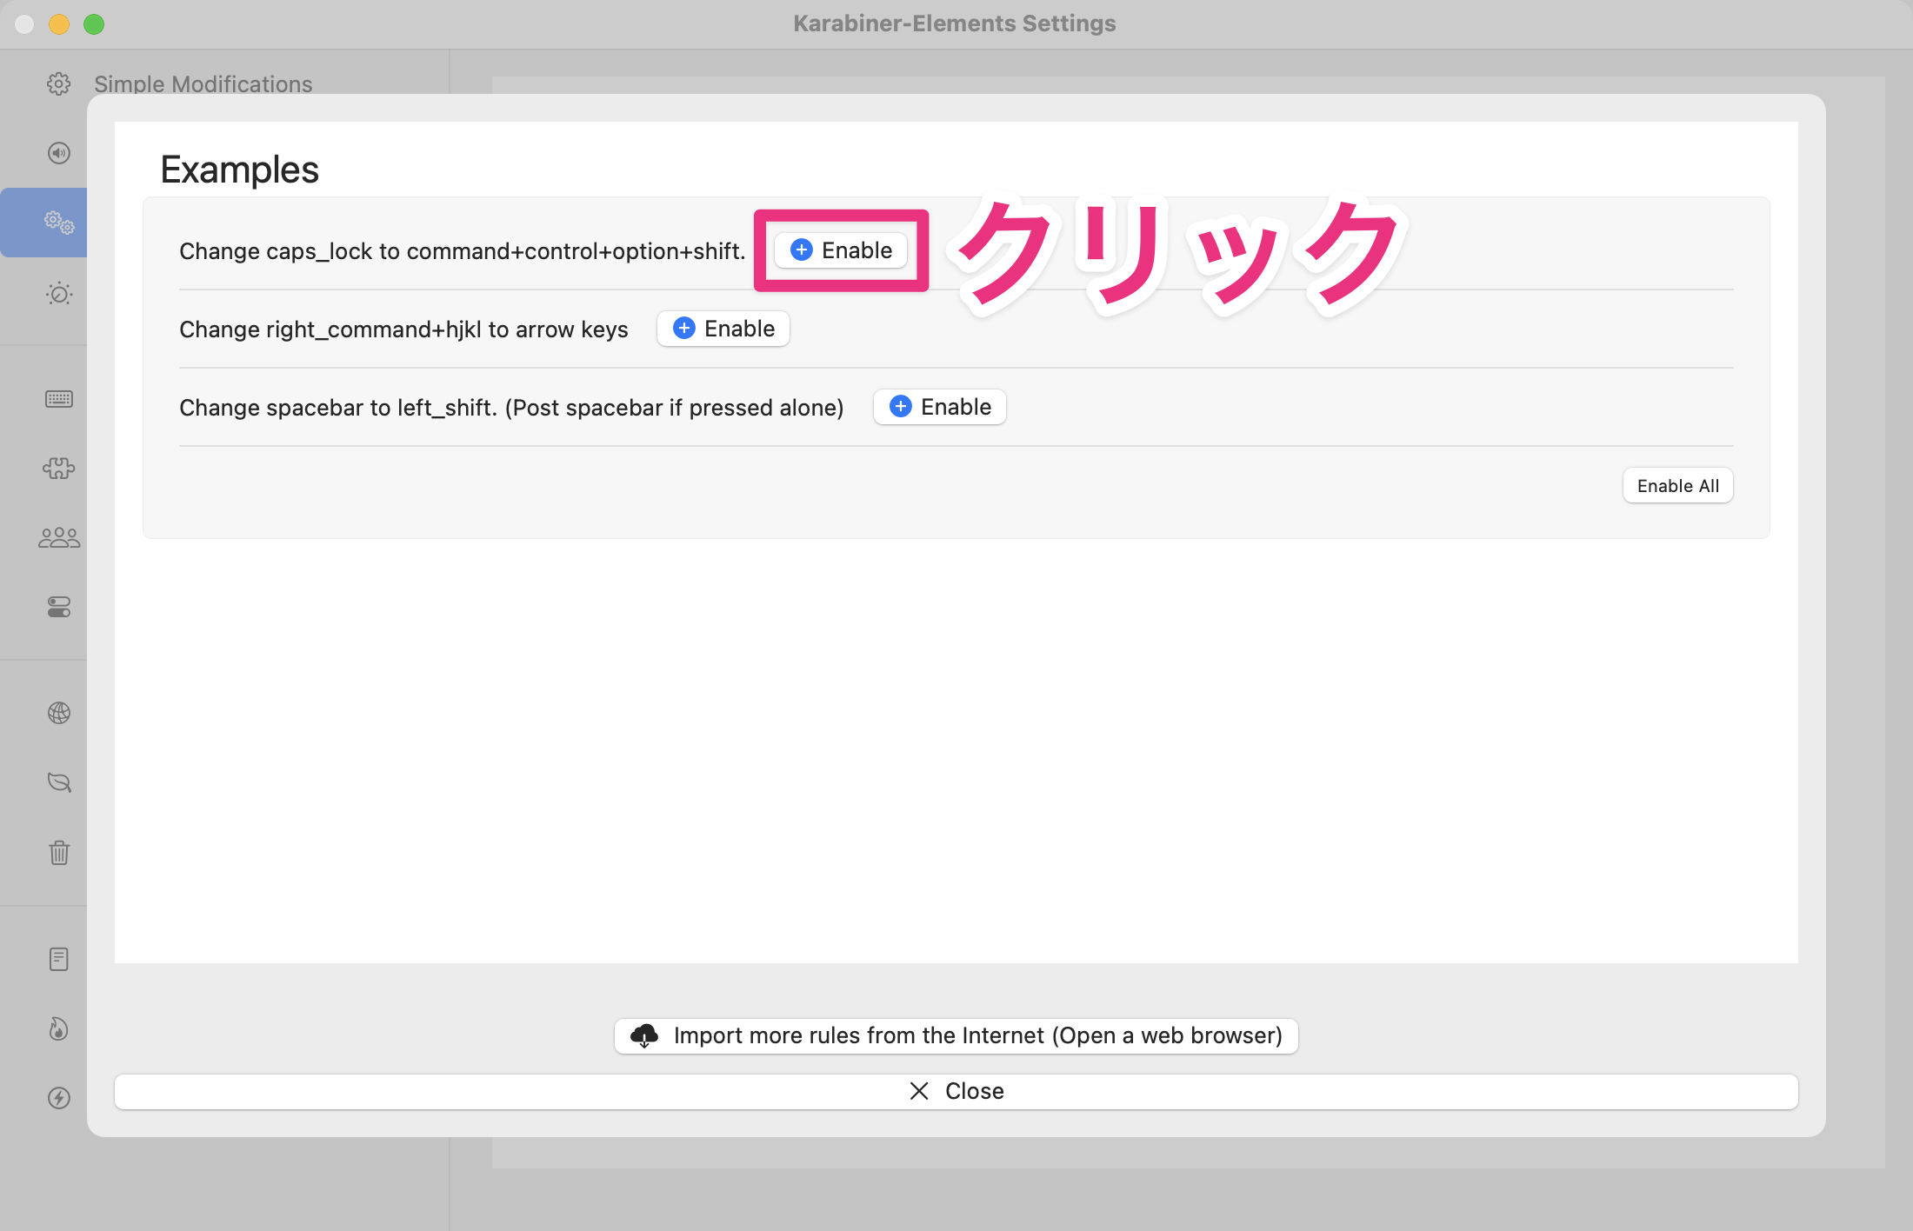This screenshot has height=1231, width=1913.
Task: Close the Examples rules dialog
Action: pos(956,1091)
